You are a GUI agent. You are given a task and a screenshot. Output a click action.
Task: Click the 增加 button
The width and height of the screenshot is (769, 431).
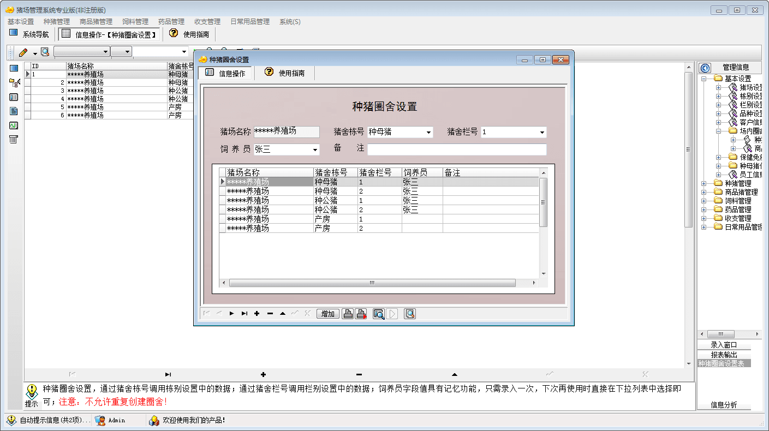pyautogui.click(x=328, y=314)
